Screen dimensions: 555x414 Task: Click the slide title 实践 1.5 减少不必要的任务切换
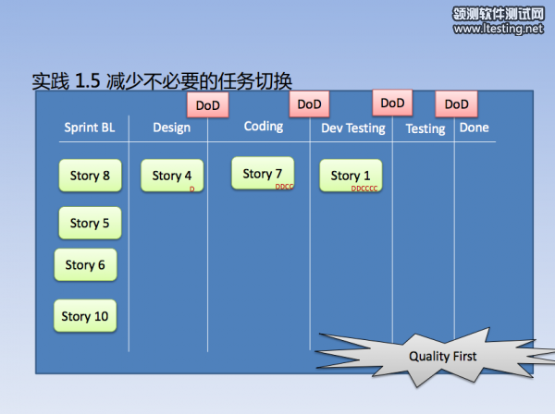click(162, 81)
